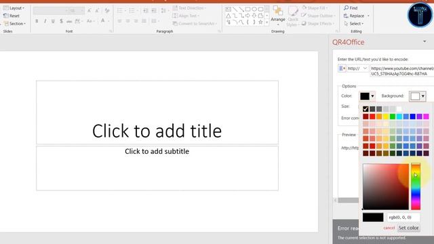Screen dimensions: 434x244
Task: Open Quick Styles gallery
Action: 292,16
